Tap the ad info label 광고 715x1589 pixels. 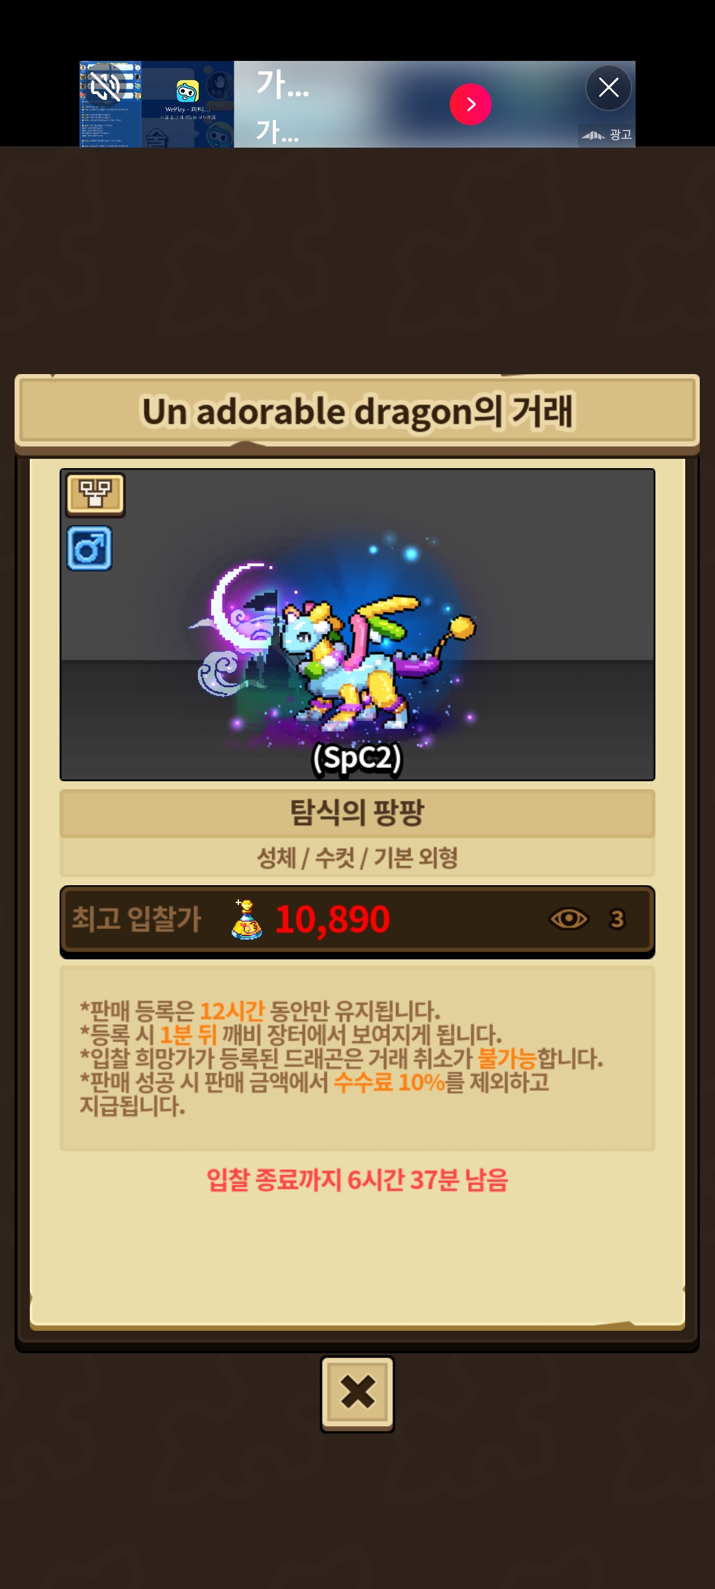pyautogui.click(x=606, y=135)
